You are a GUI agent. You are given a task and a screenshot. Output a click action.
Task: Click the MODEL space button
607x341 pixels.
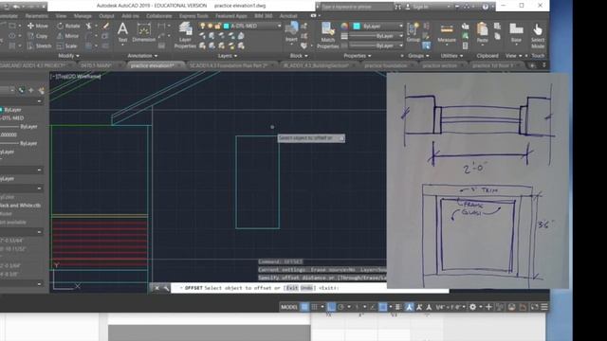[x=289, y=307]
